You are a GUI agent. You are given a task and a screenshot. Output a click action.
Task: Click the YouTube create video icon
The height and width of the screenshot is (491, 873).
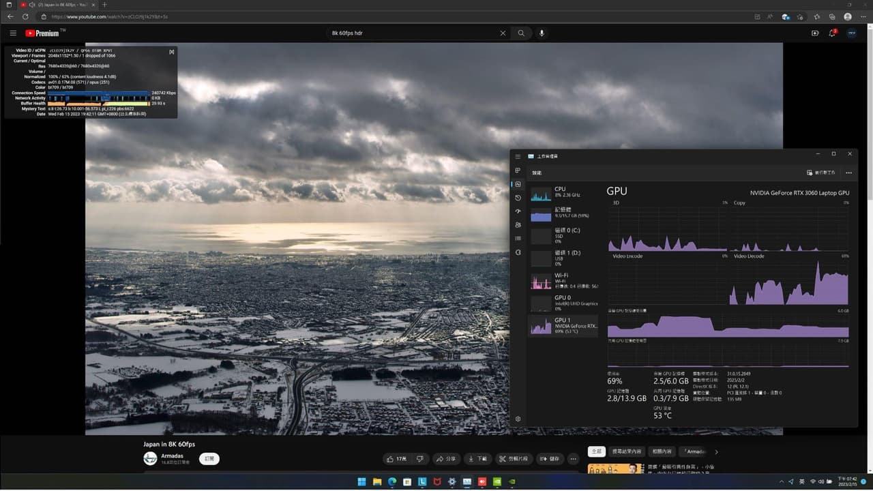tap(815, 33)
